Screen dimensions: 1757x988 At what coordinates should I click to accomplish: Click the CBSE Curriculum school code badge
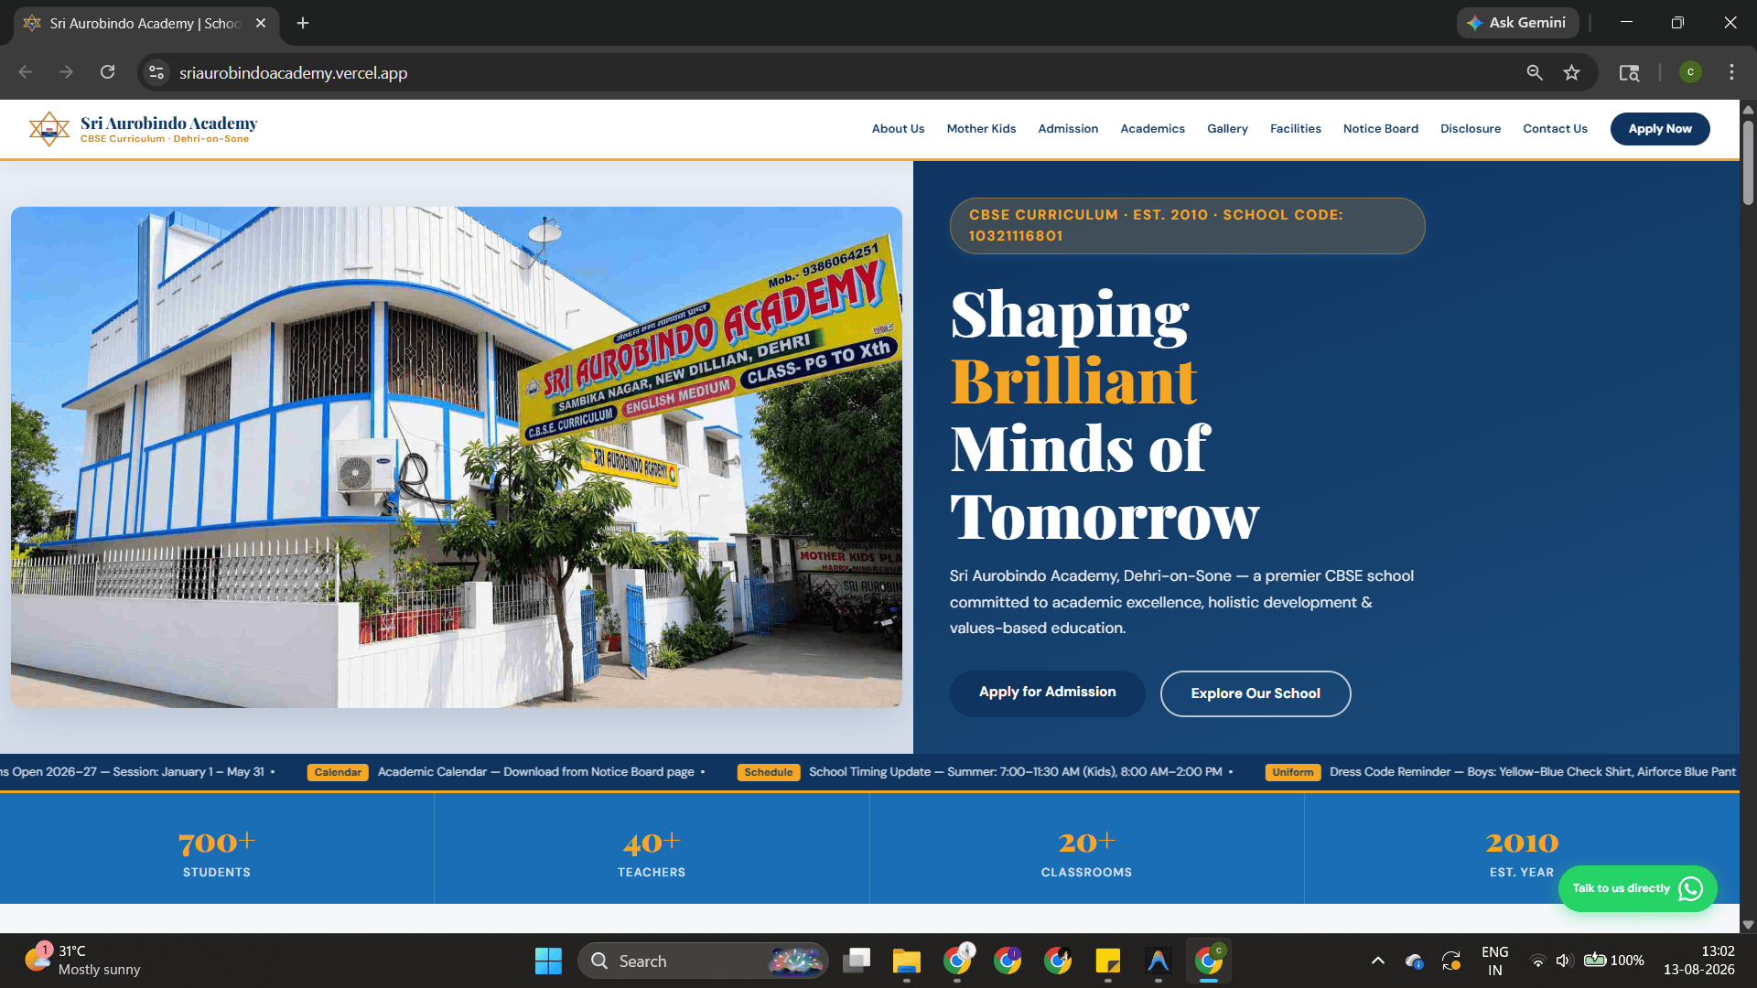(1187, 225)
